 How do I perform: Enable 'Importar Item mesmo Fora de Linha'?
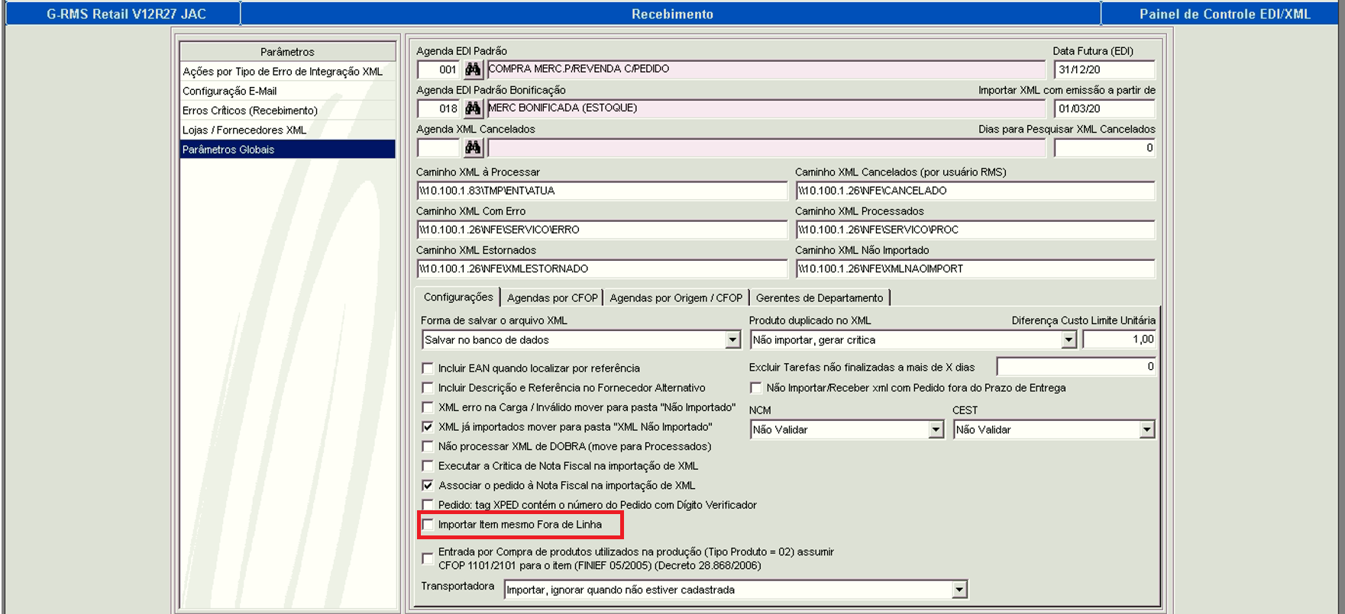click(x=428, y=525)
